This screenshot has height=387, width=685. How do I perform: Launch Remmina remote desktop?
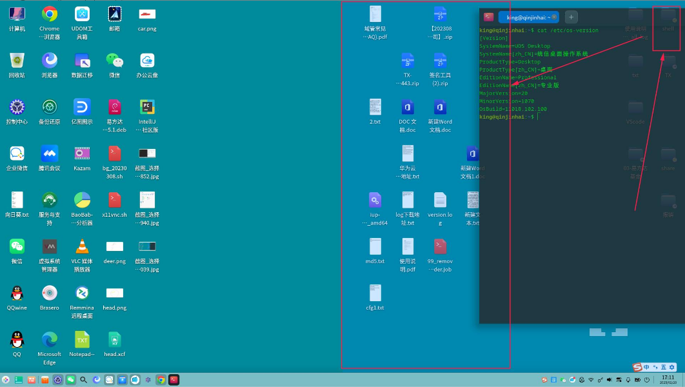coord(82,293)
